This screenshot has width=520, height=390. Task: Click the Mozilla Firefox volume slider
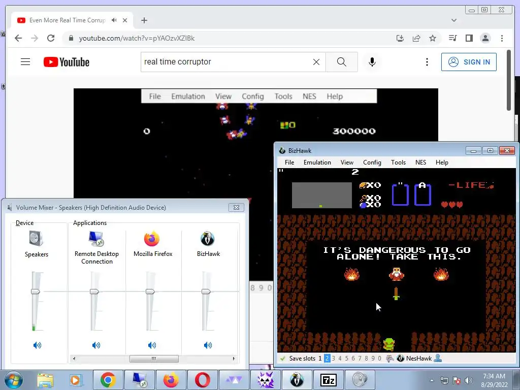click(x=150, y=291)
